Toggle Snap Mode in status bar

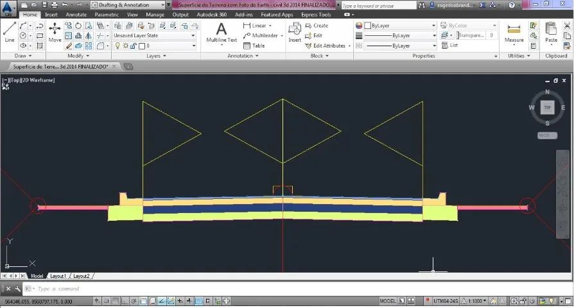106,301
